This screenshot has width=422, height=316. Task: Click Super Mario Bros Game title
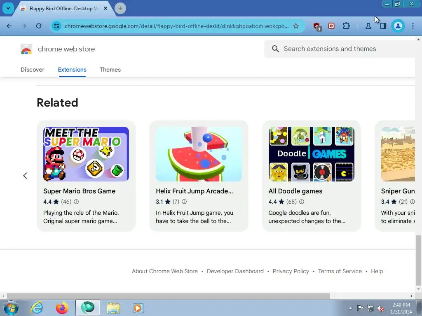click(80, 191)
